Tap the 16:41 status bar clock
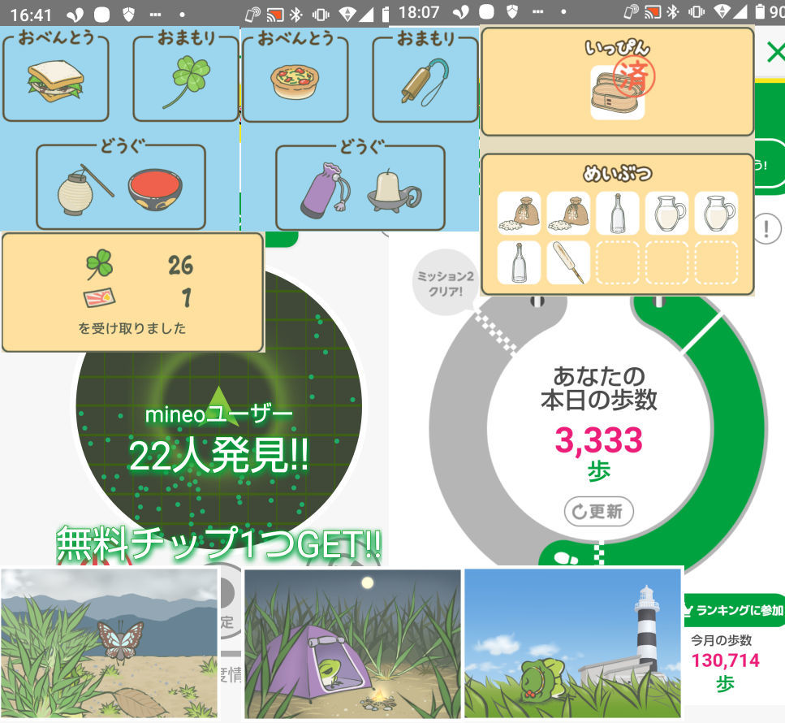The width and height of the screenshot is (785, 723). pyautogui.click(x=31, y=15)
